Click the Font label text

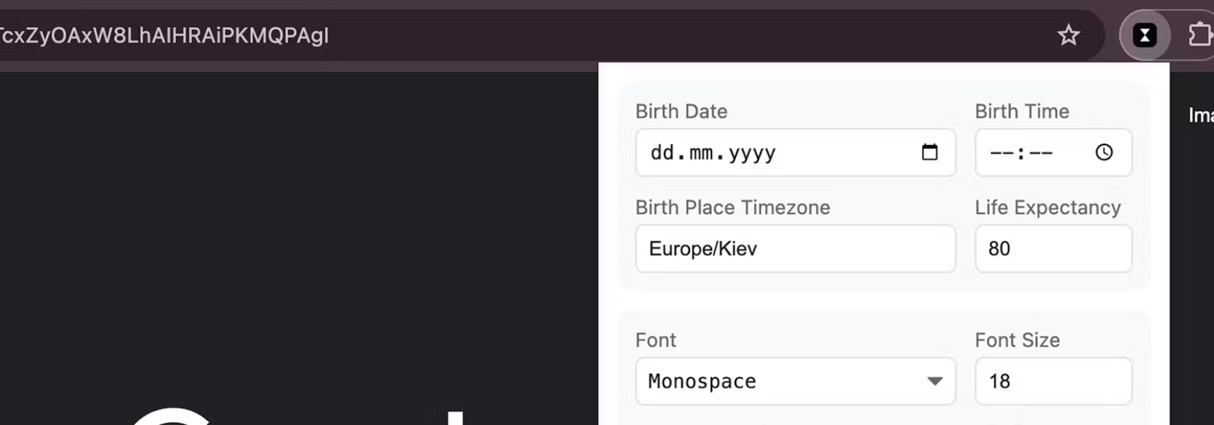pos(656,340)
